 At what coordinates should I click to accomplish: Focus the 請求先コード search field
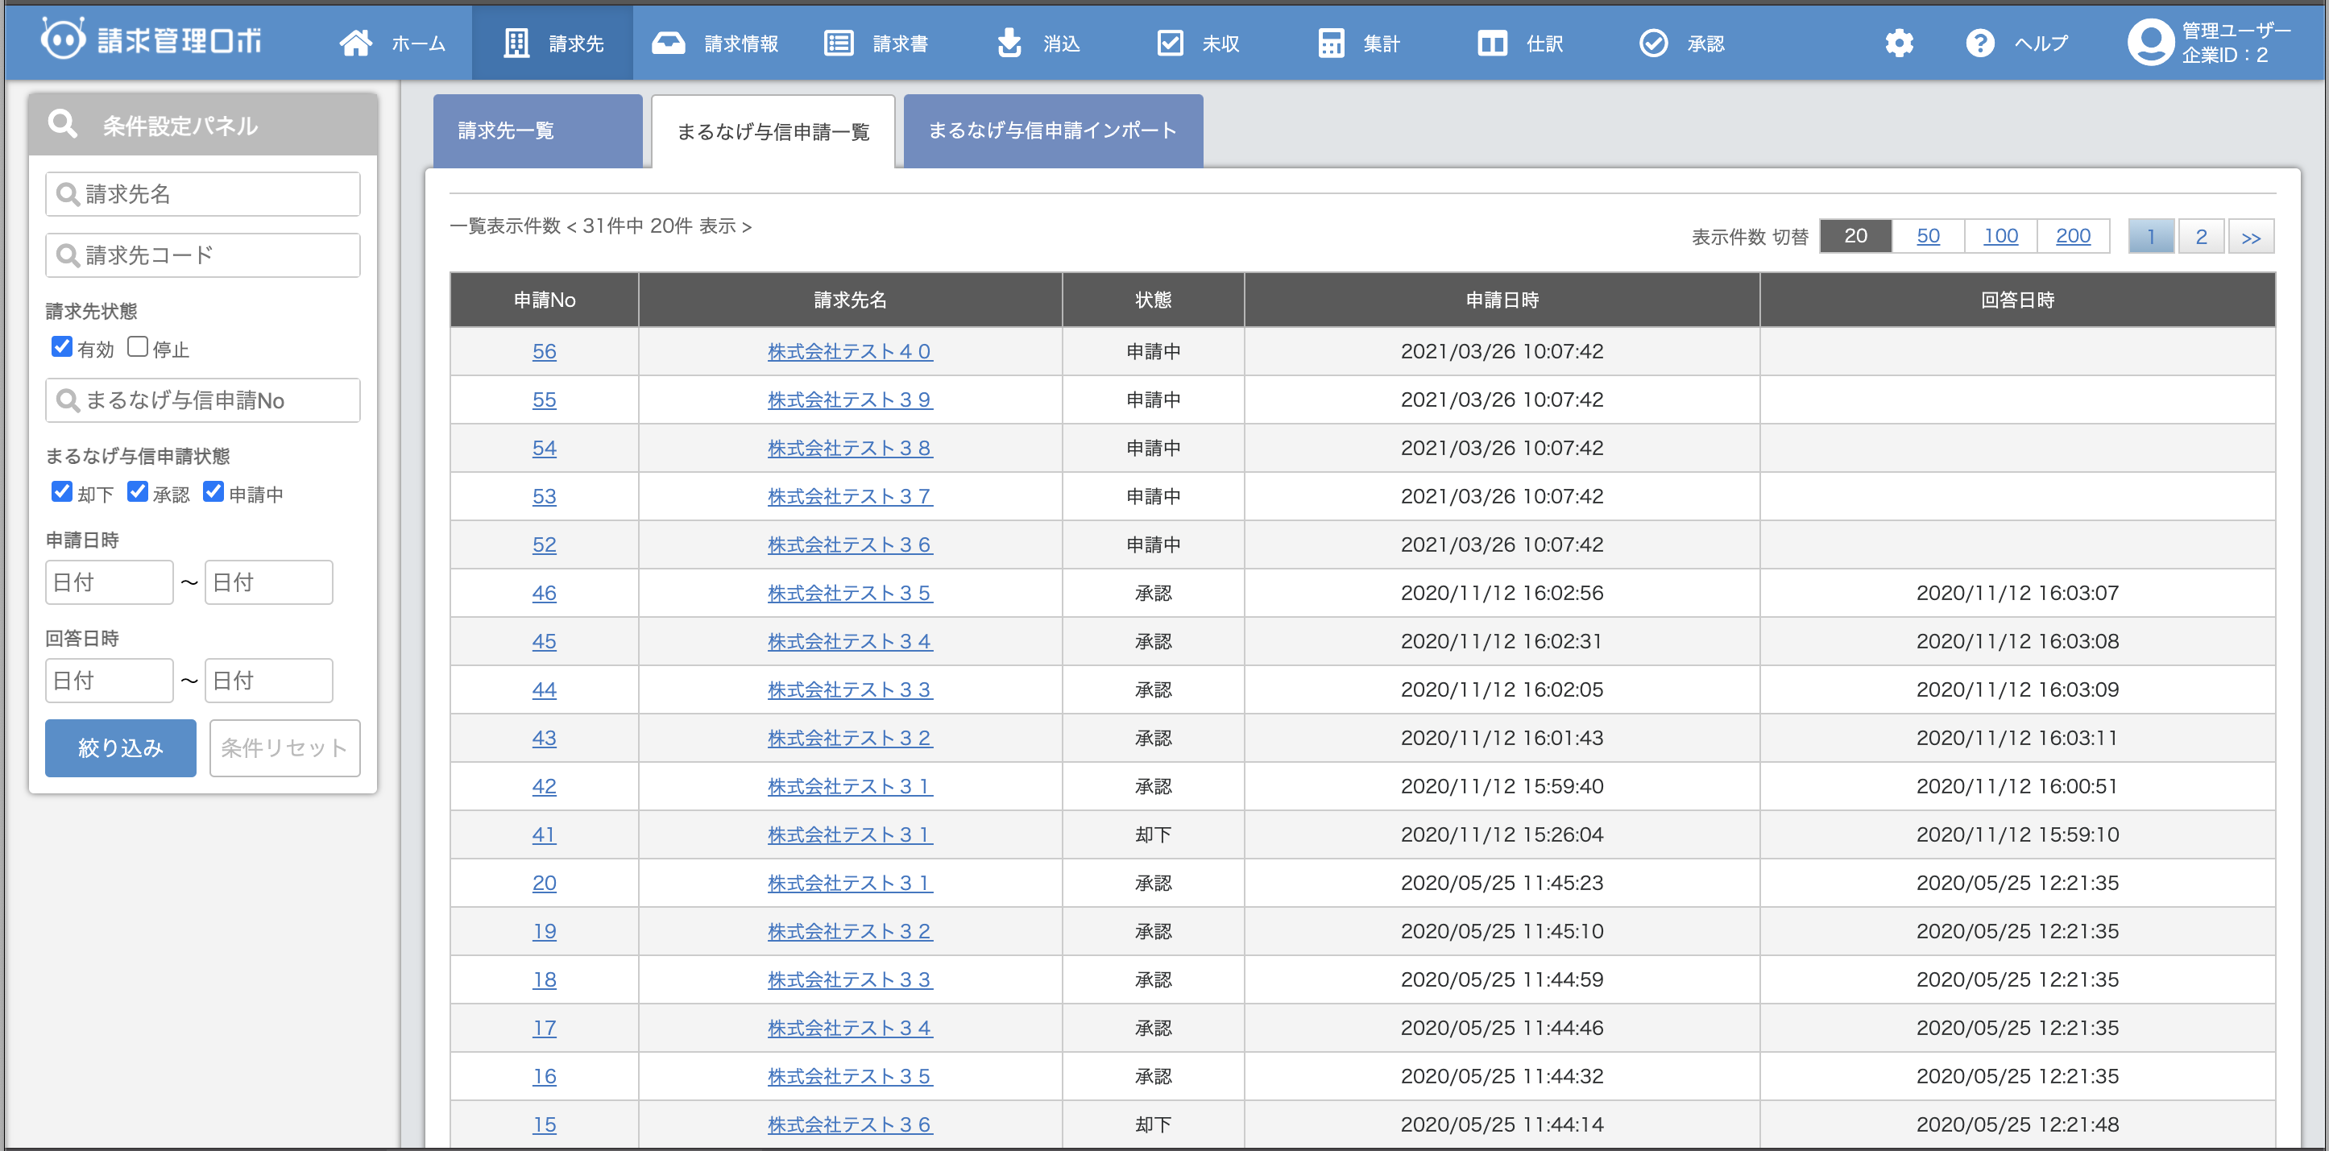(202, 255)
